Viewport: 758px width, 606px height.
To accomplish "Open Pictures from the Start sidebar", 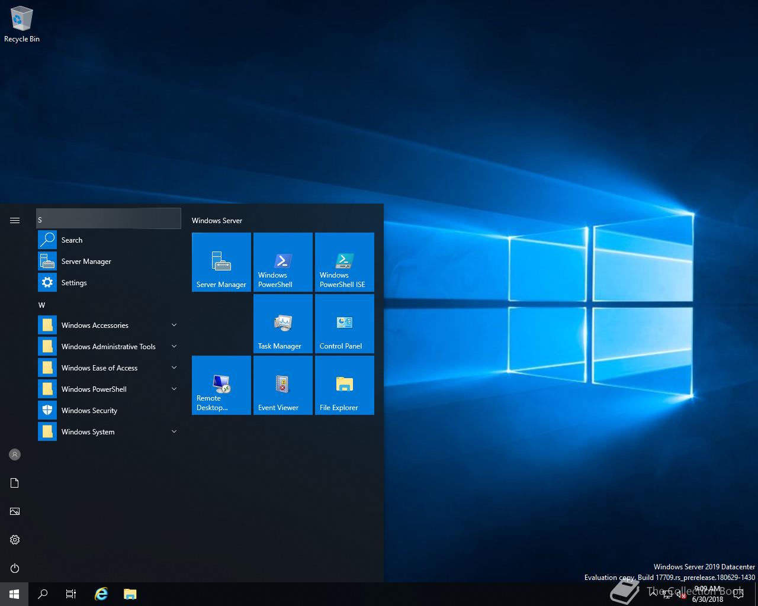I will point(15,511).
